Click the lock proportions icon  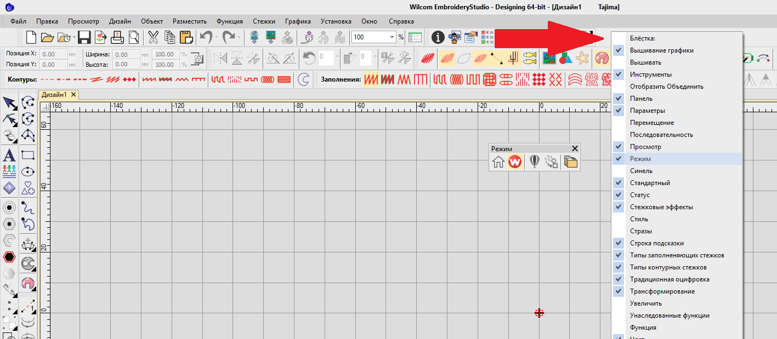[x=196, y=59]
